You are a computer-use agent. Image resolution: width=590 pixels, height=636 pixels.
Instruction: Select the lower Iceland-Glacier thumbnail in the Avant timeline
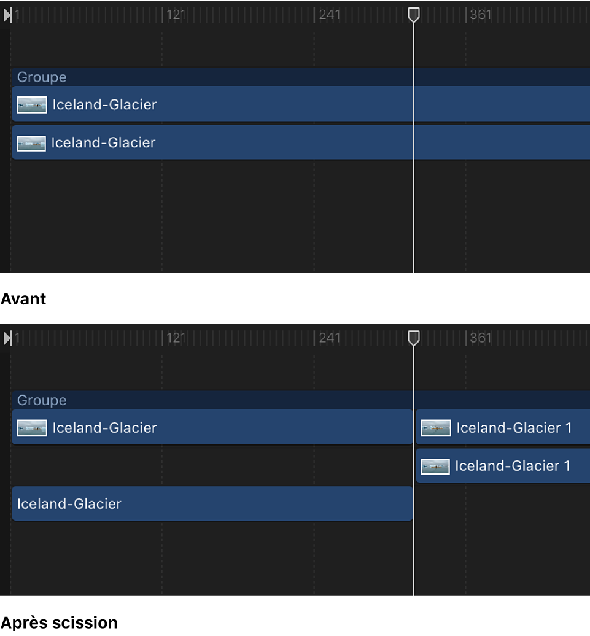coord(32,144)
